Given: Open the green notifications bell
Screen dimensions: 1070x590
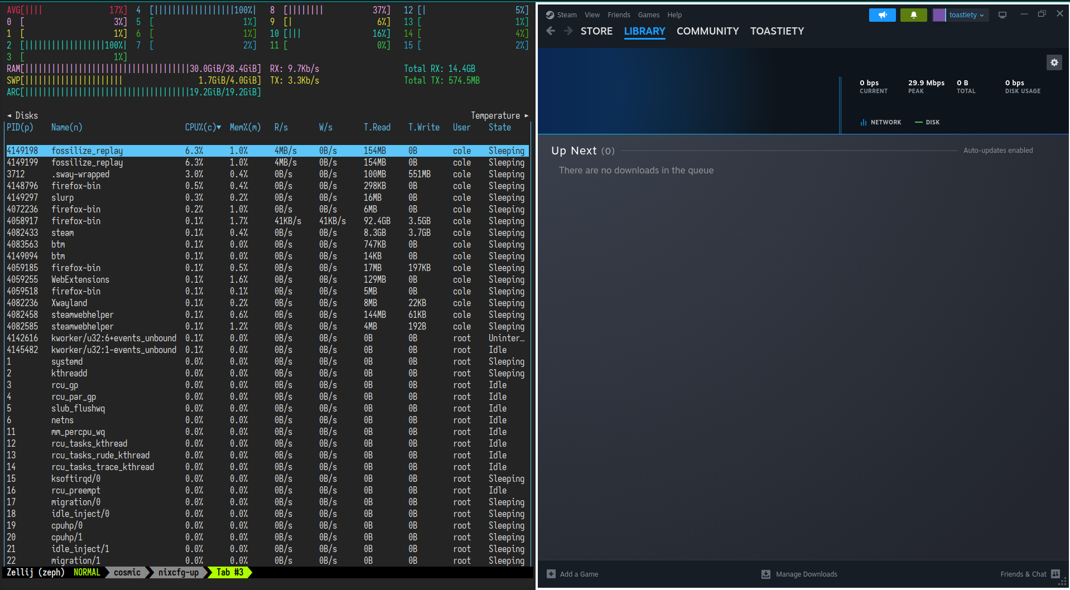Looking at the screenshot, I should coord(913,15).
